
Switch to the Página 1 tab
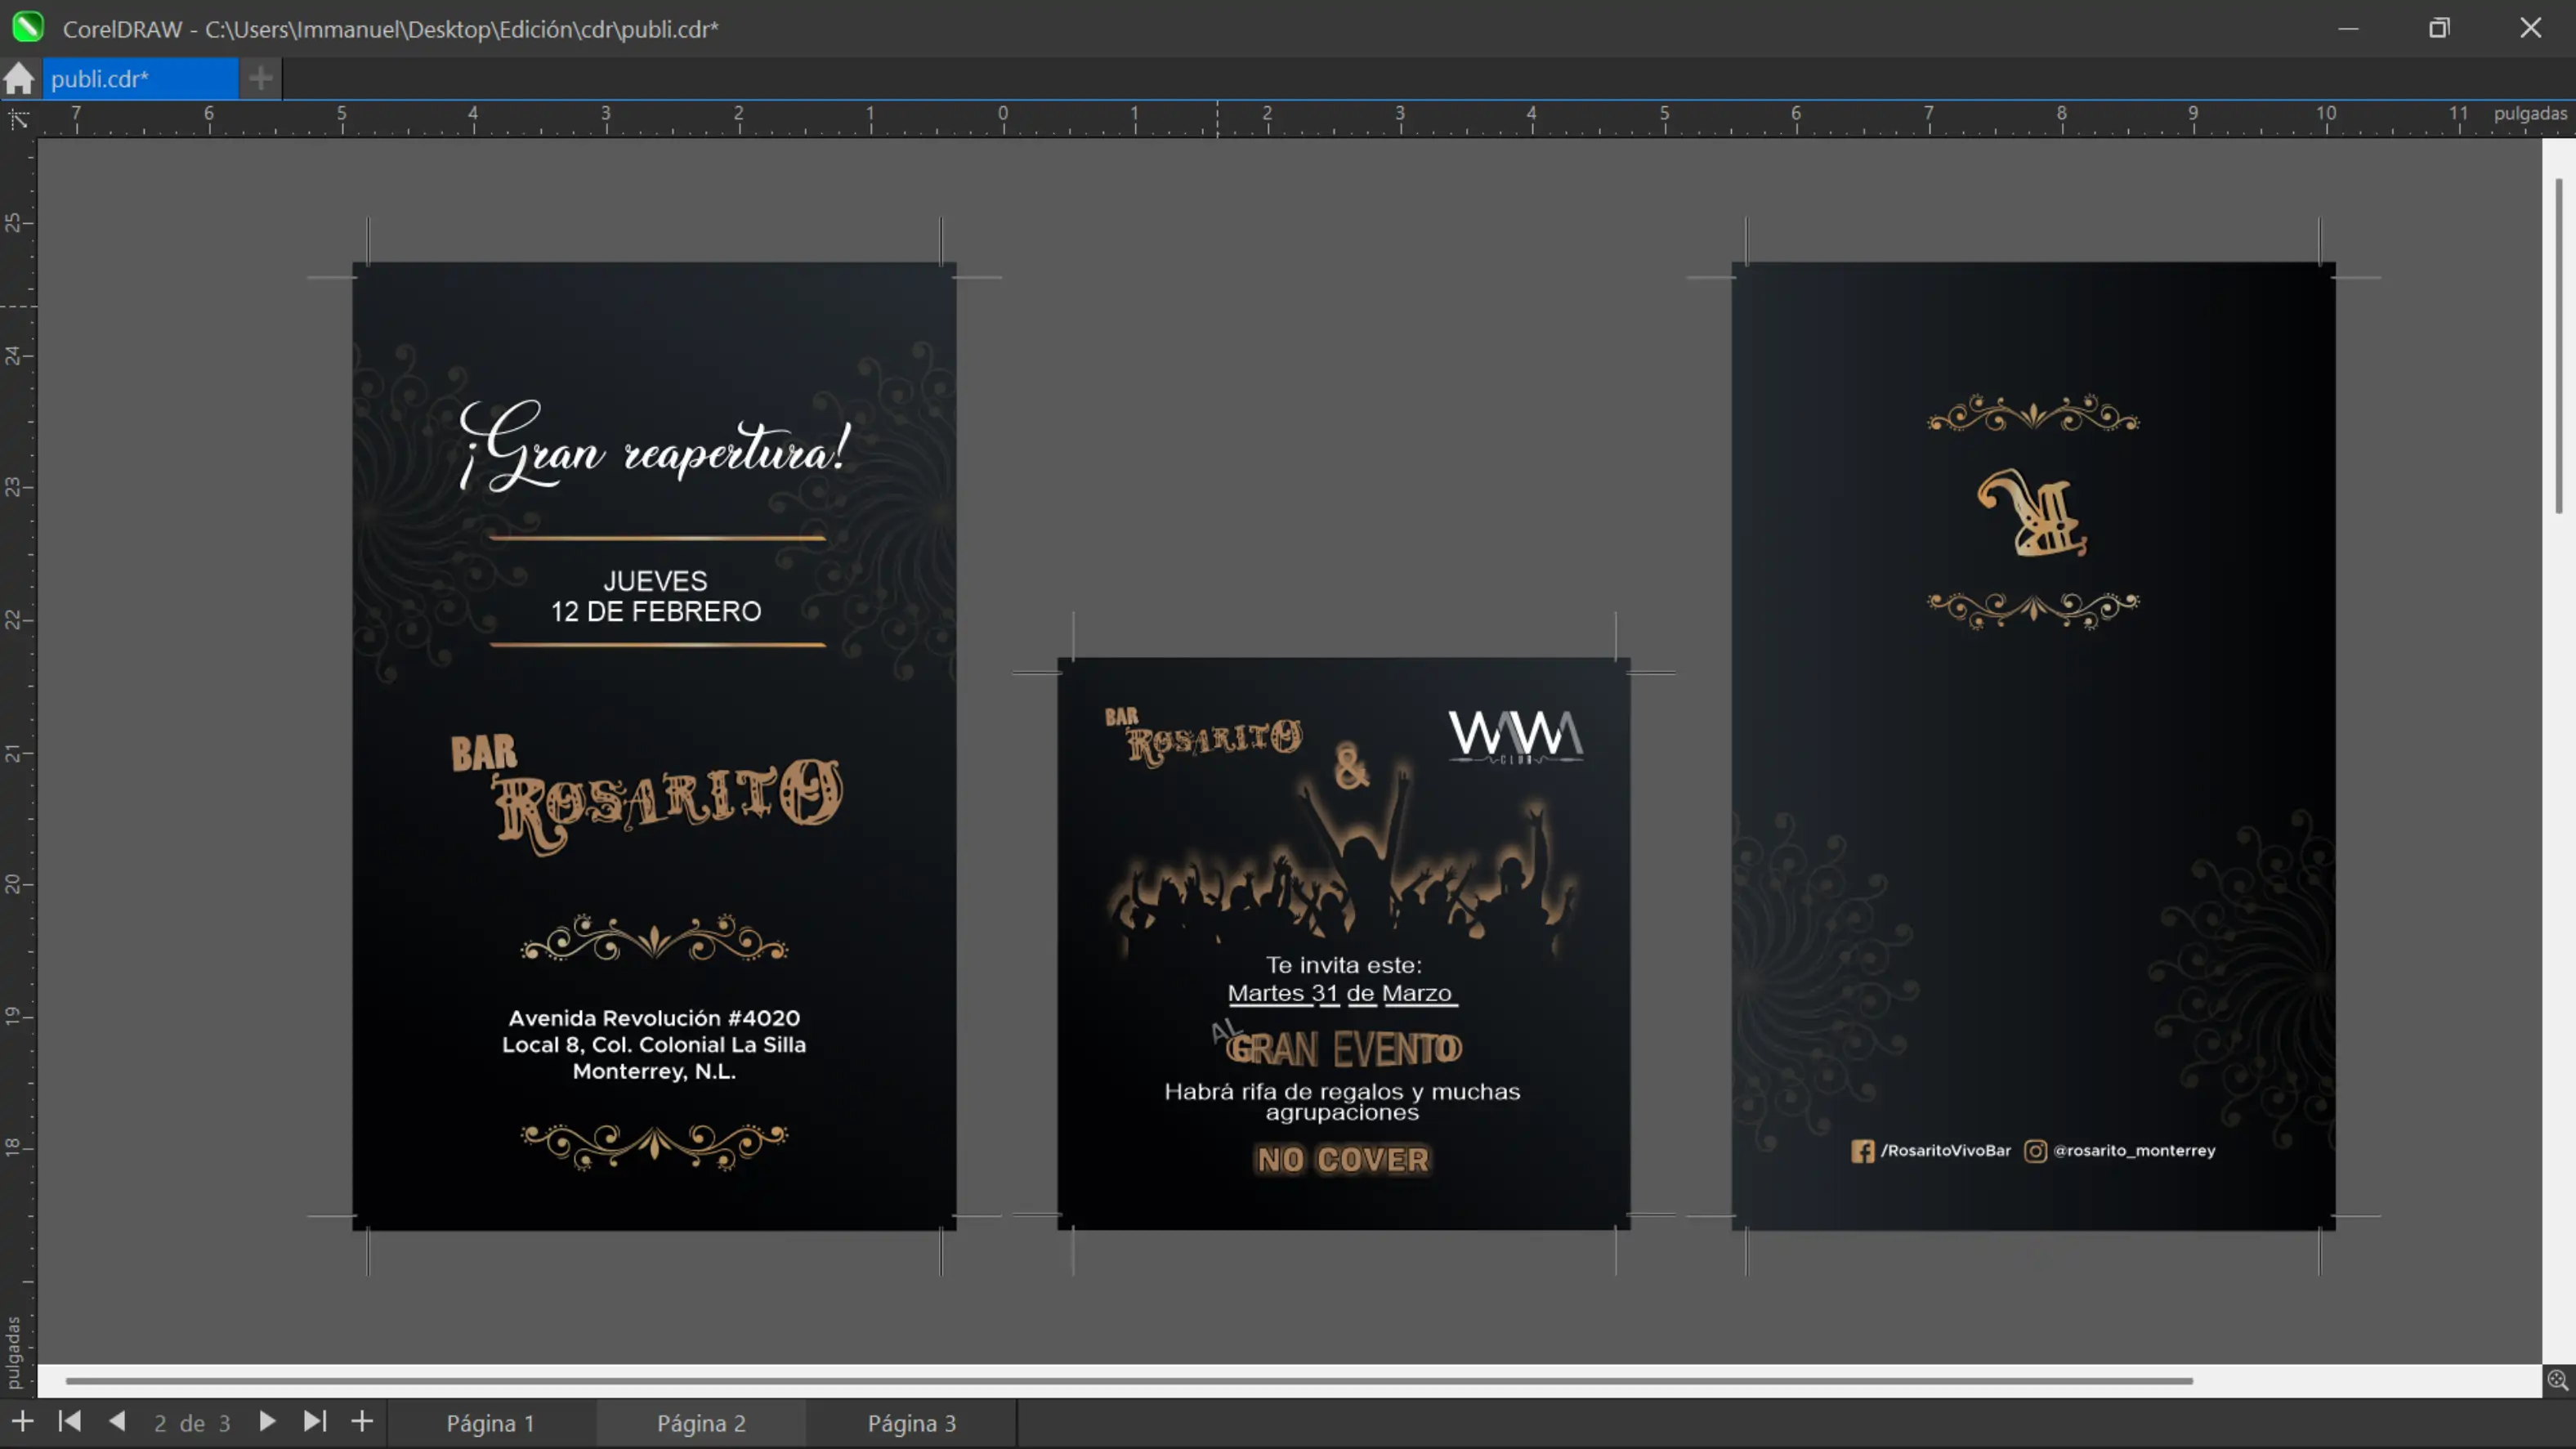point(490,1422)
